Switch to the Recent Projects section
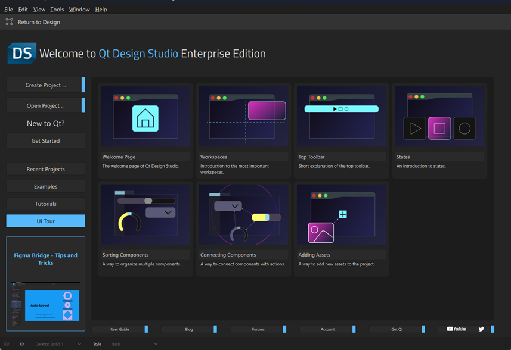Screen dimensions: 511x350 [45, 168]
